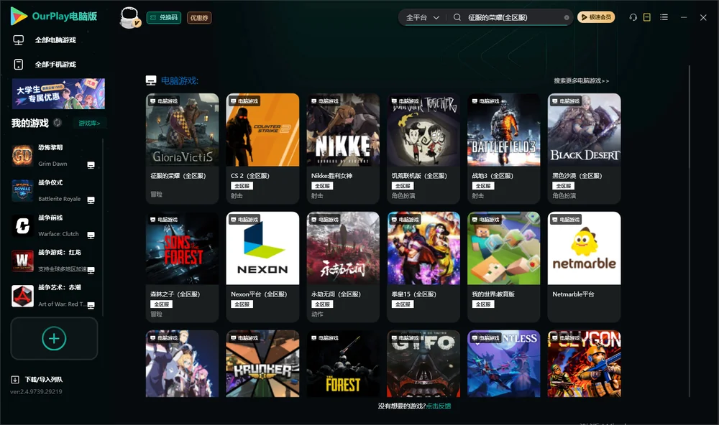Select Art of War: Red Tides entry
The image size is (719, 425).
tap(55, 296)
